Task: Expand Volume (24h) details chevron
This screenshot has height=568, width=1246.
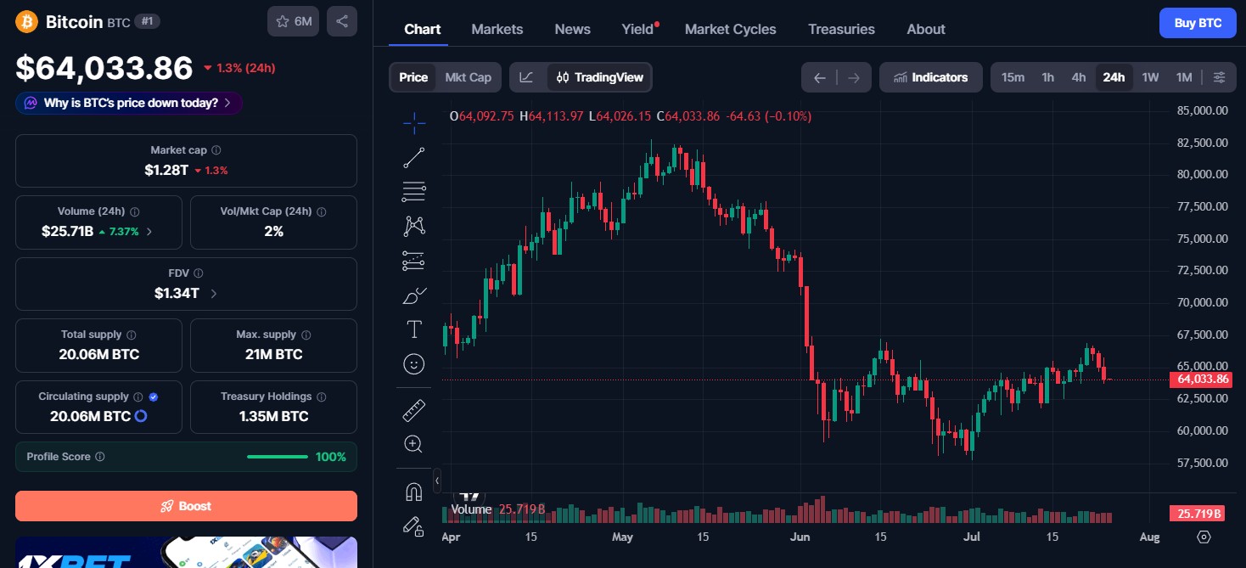Action: [x=149, y=231]
